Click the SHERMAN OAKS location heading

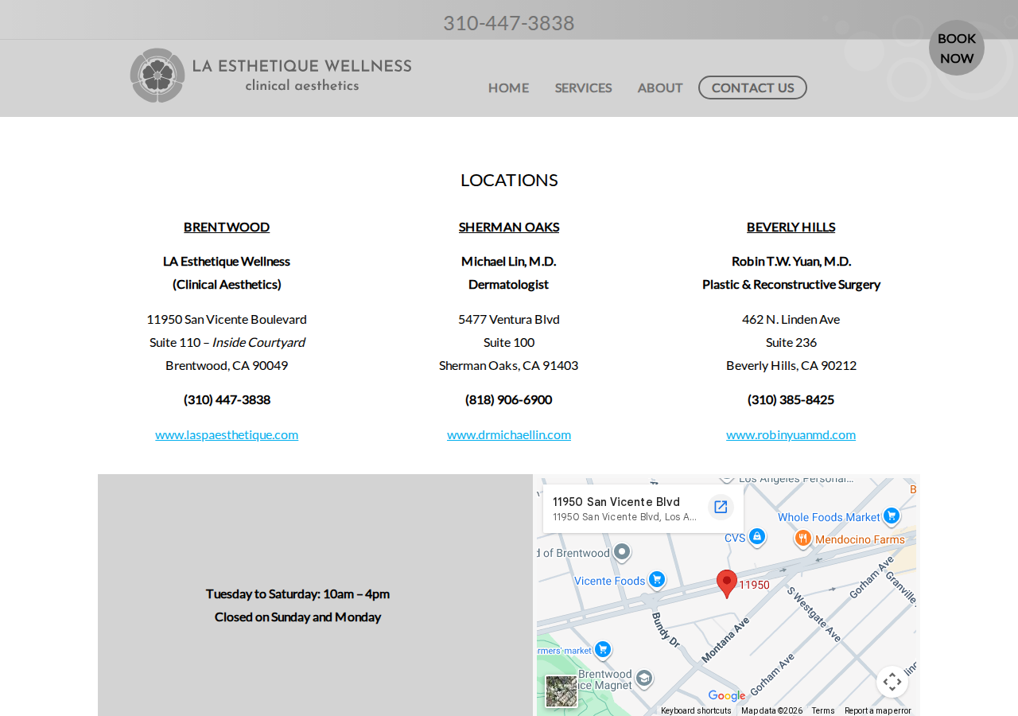509,227
